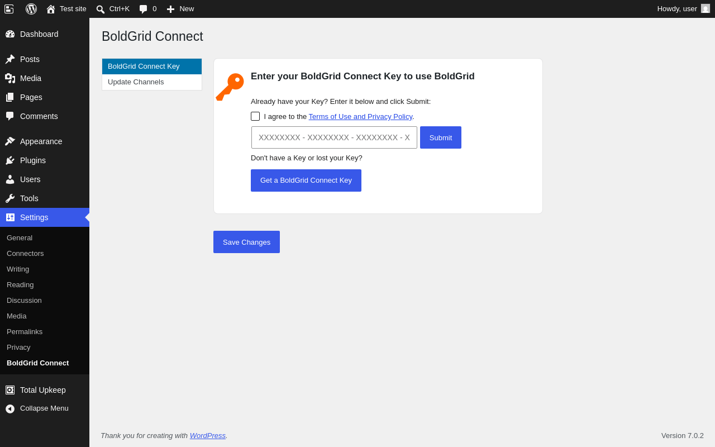Click the Test site title link
Viewport: 715px width, 447px height.
[73, 9]
